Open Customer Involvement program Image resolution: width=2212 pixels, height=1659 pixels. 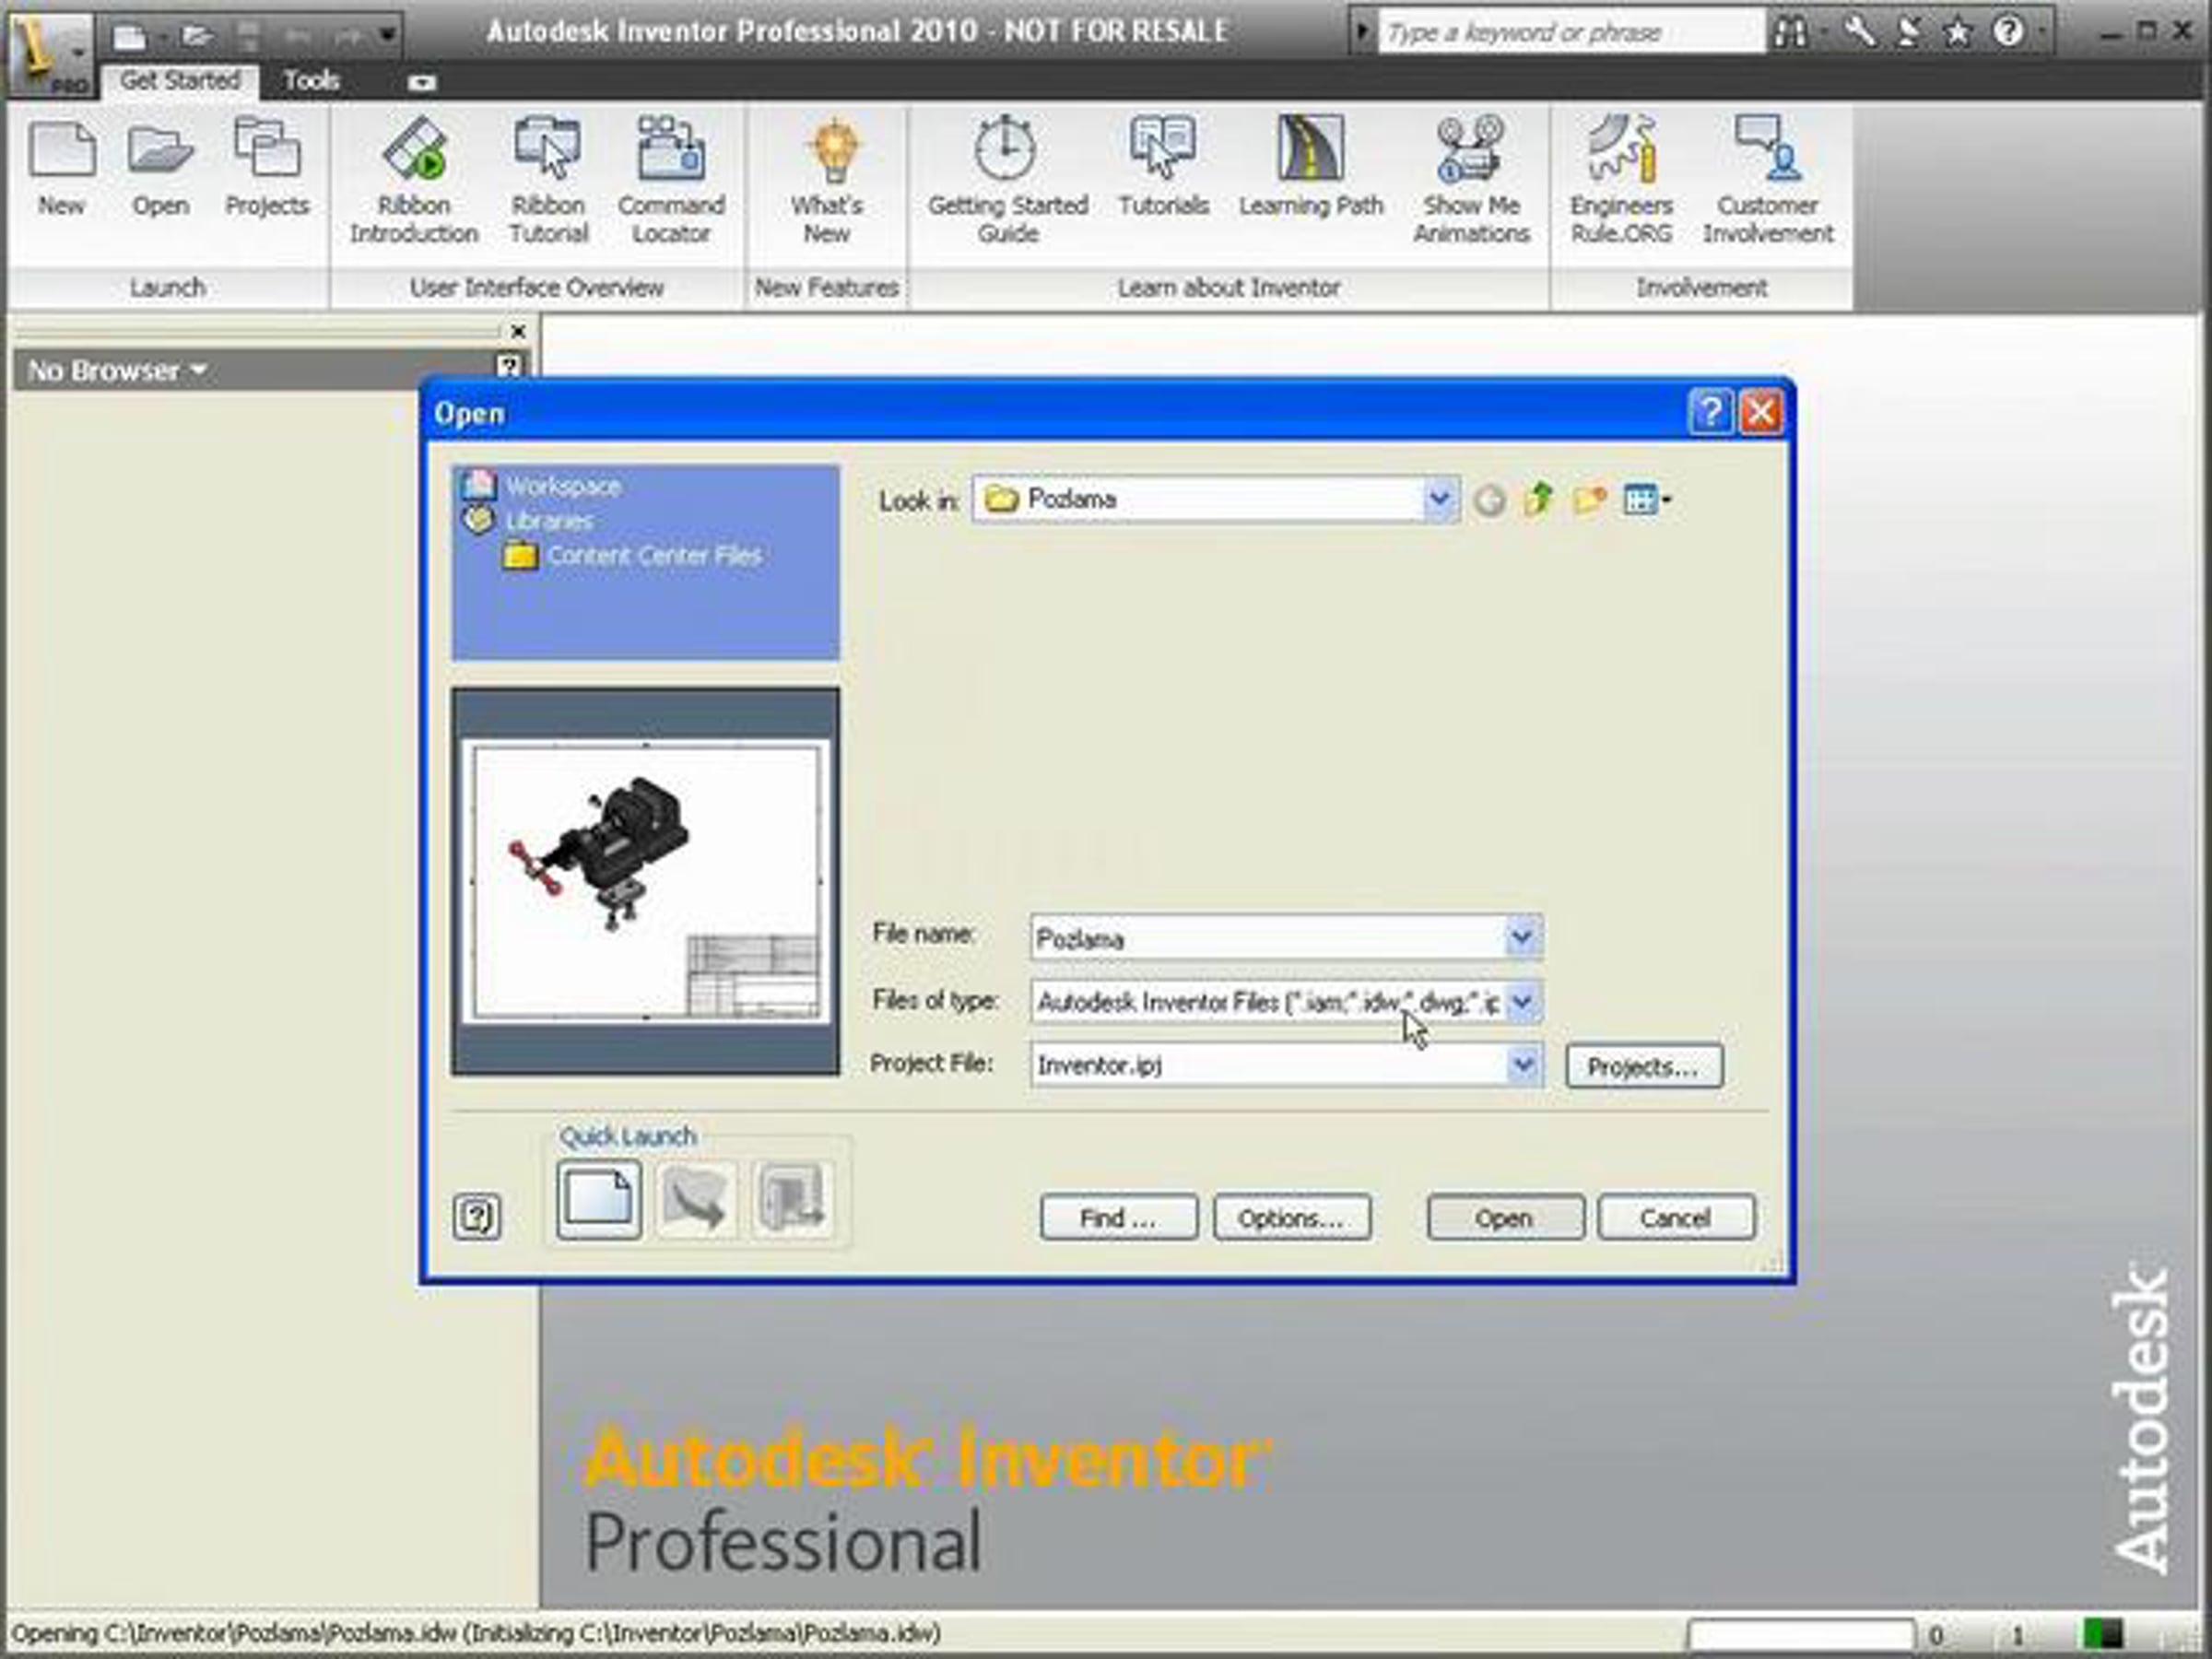(x=1768, y=180)
